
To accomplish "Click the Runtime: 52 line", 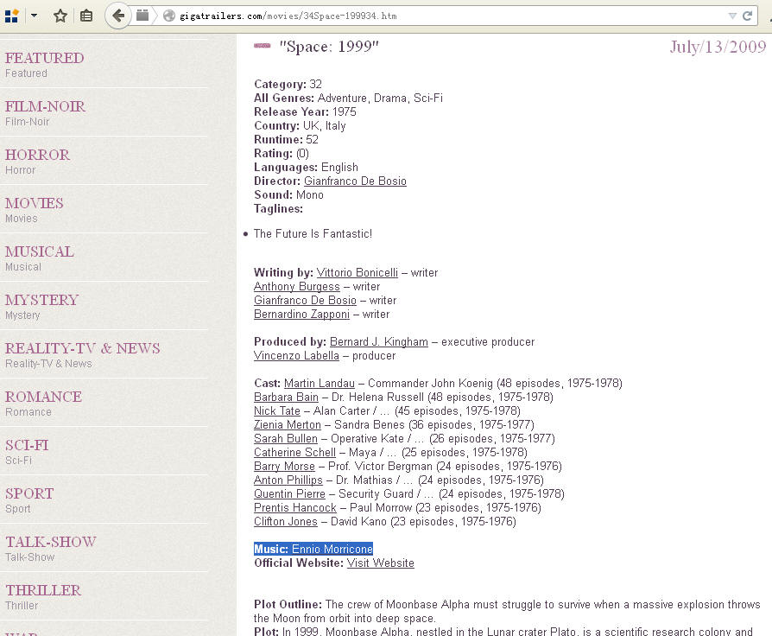I will pos(286,139).
